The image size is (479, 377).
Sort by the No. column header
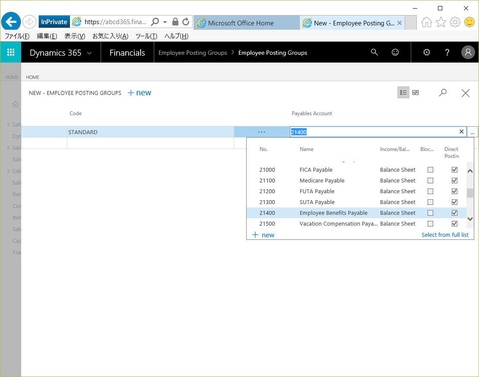pos(263,149)
